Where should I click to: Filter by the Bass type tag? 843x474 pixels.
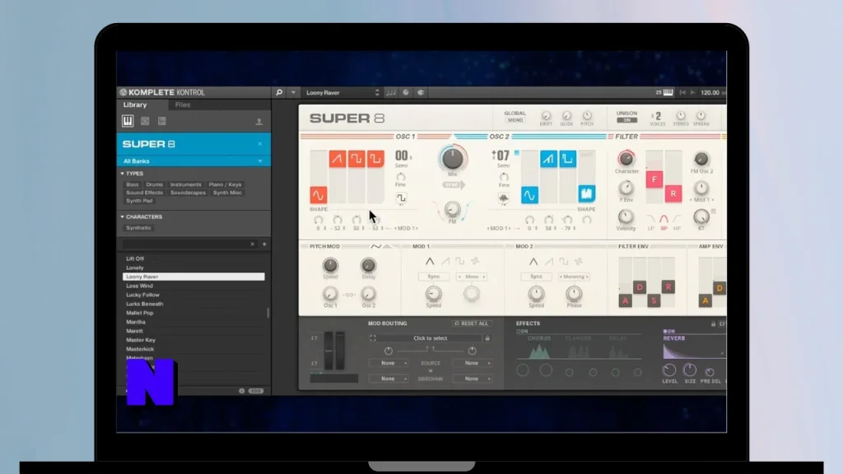point(133,184)
